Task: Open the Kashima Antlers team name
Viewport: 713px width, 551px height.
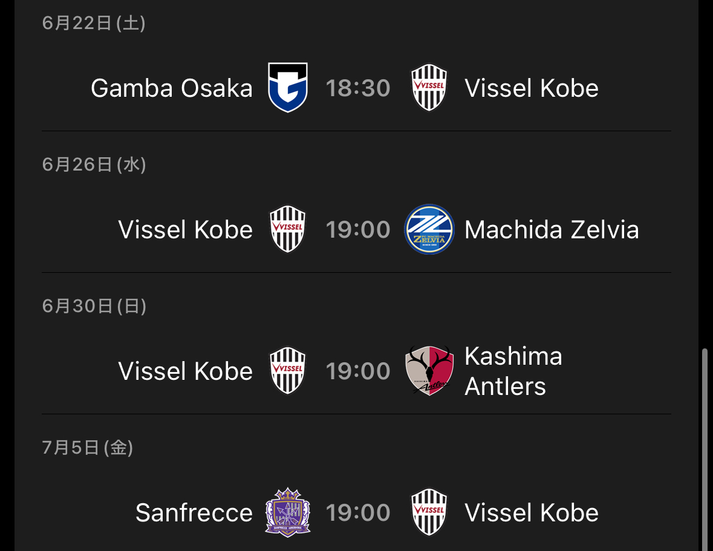Action: (513, 371)
